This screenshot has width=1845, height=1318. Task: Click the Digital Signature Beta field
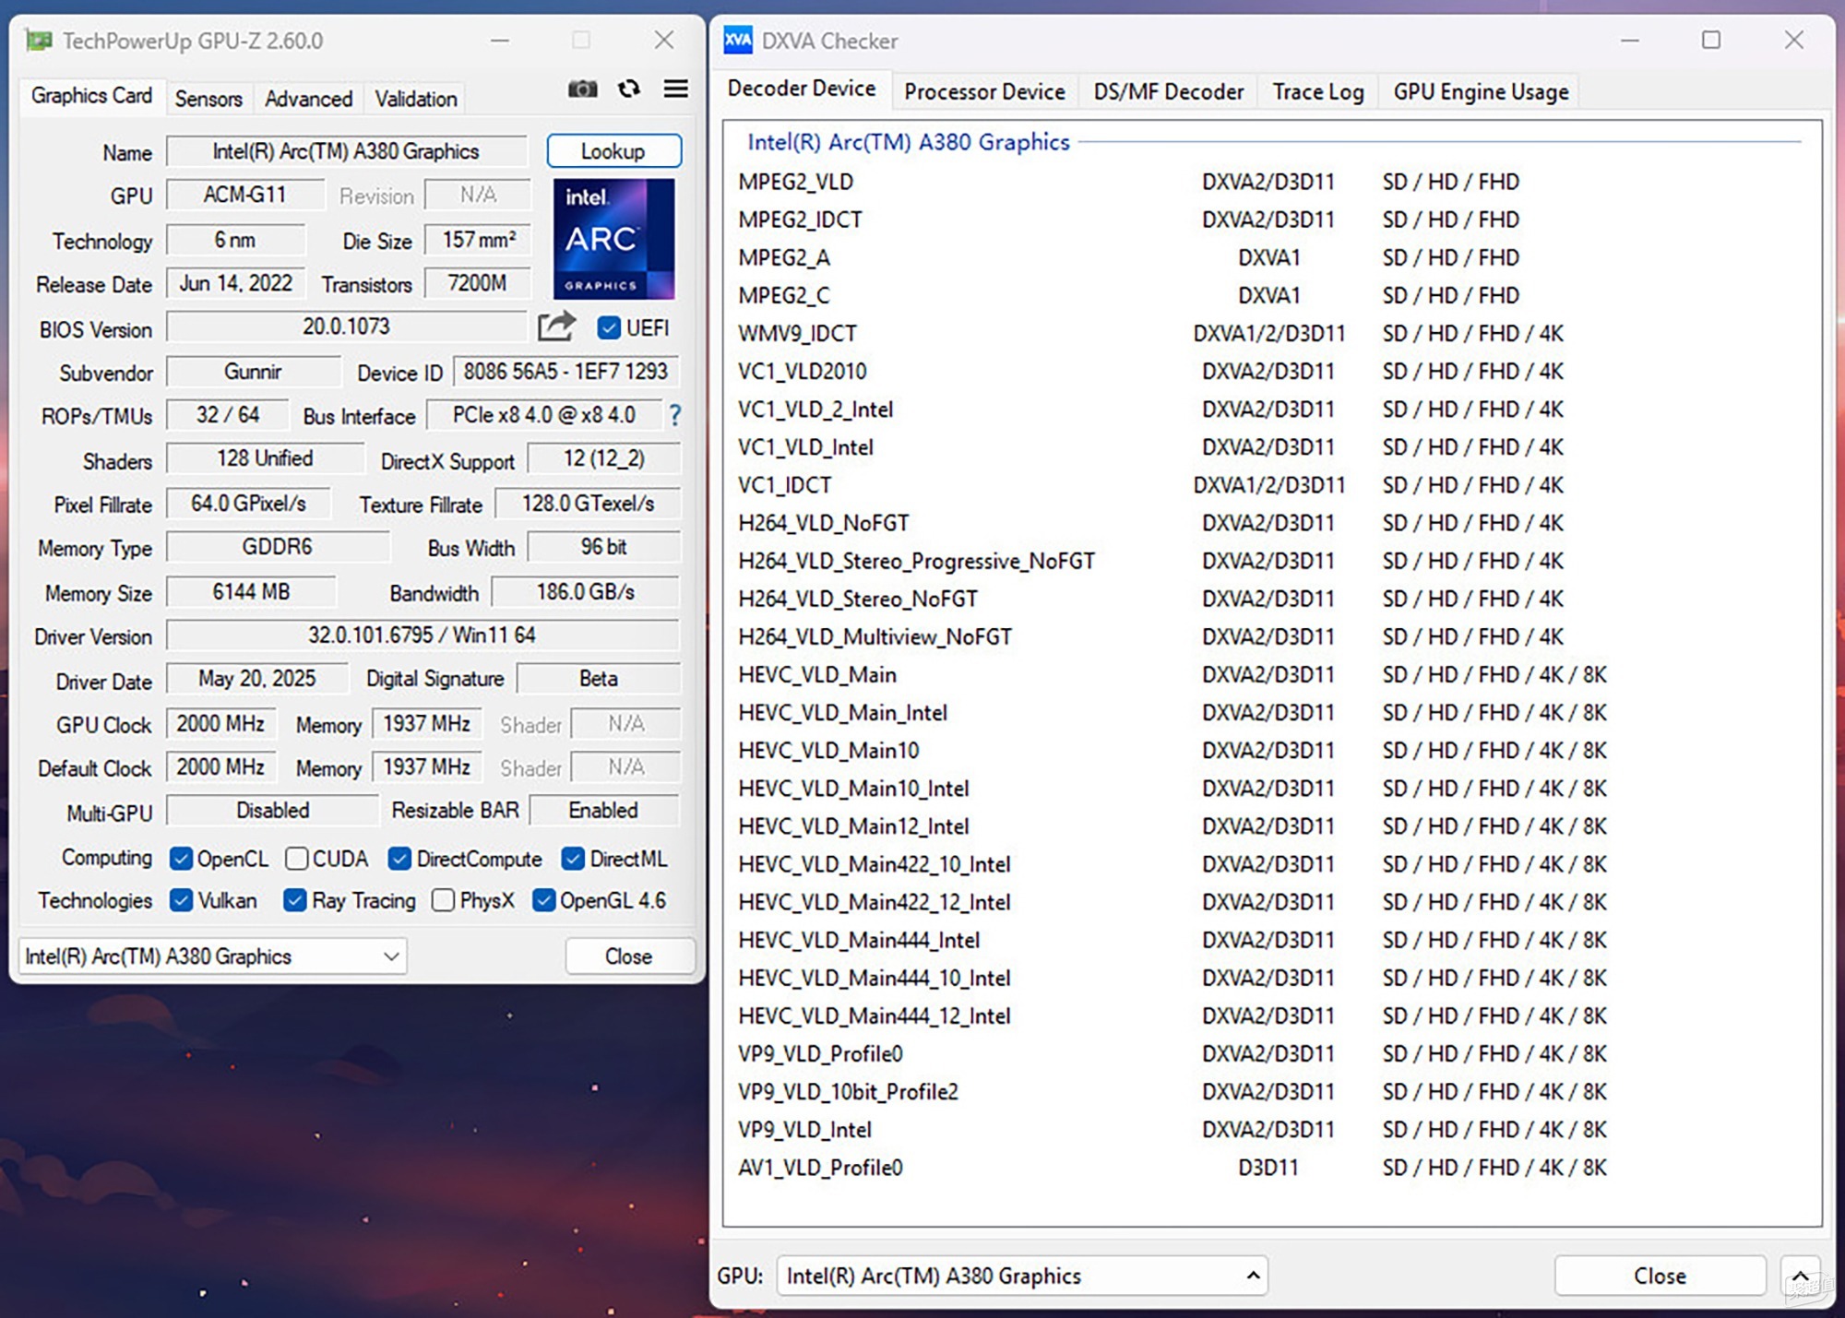click(x=598, y=679)
